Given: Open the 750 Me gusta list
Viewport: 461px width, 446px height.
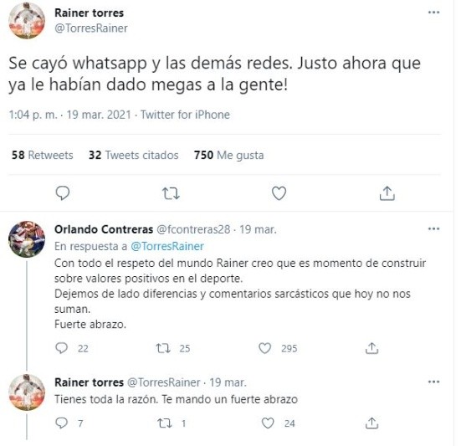Looking at the screenshot, I should tap(228, 155).
